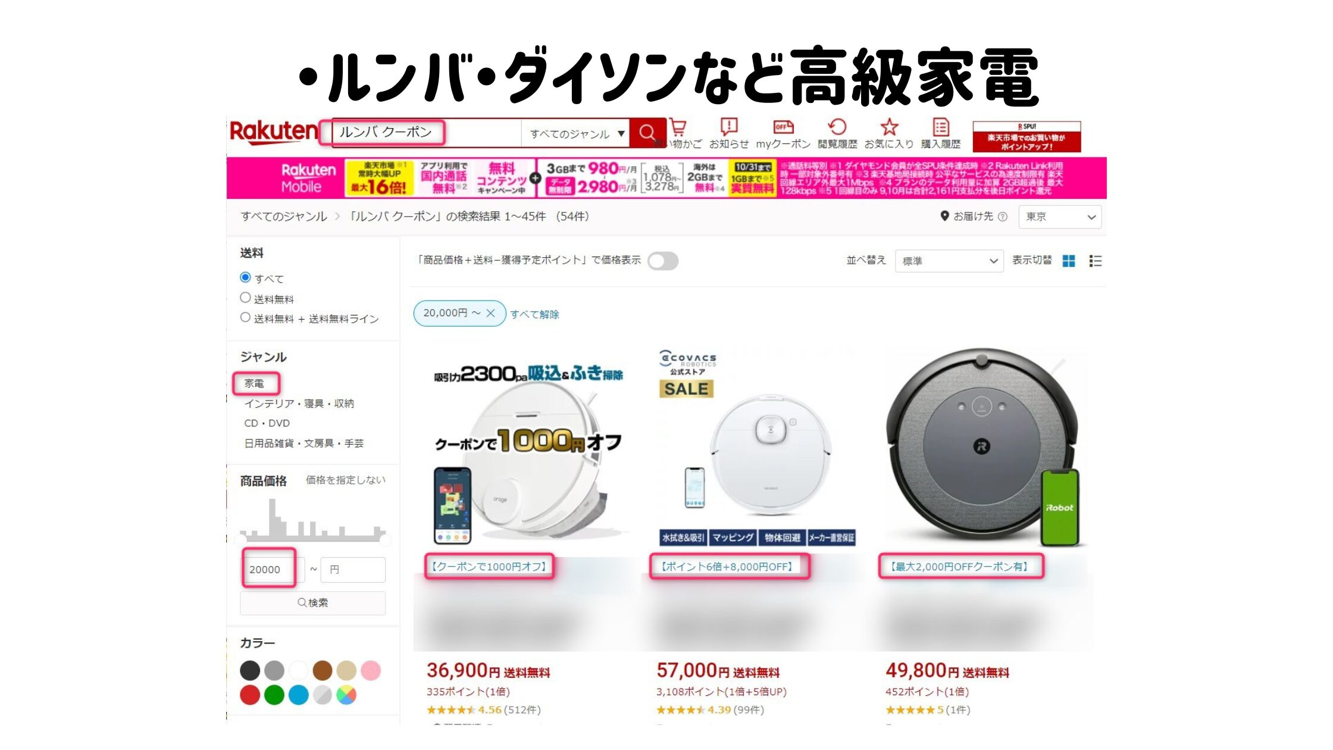Toggle the price-with-points display switch
Screen dimensions: 1333x750
coord(663,261)
